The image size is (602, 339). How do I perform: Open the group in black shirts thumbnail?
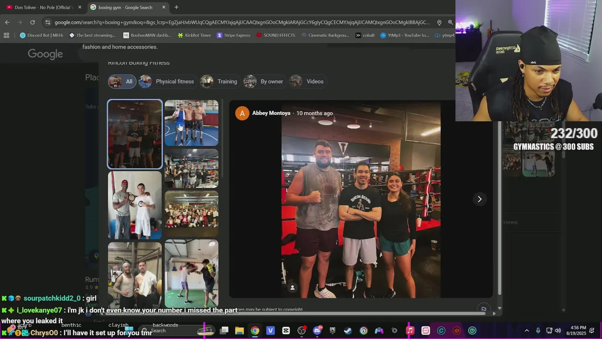pos(191,168)
